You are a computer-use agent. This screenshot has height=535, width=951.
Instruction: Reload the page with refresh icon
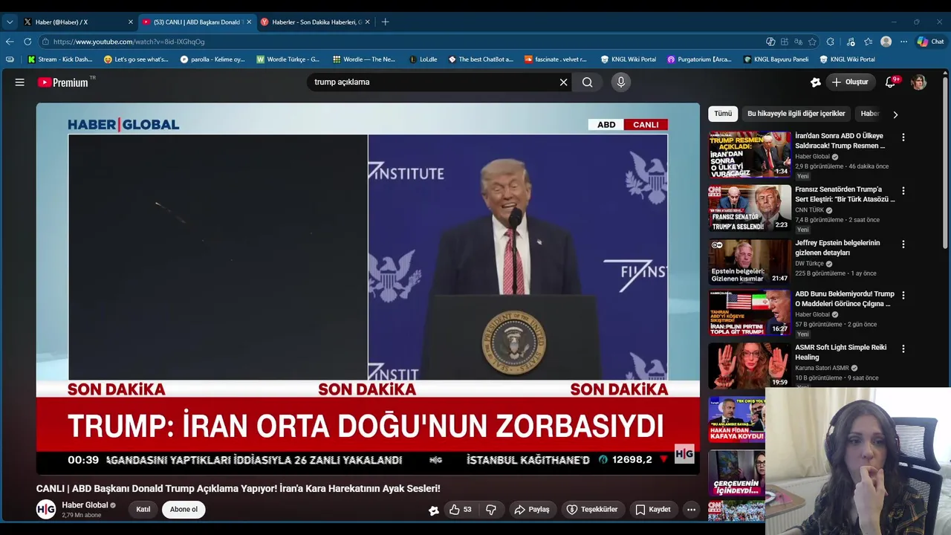[x=27, y=42]
